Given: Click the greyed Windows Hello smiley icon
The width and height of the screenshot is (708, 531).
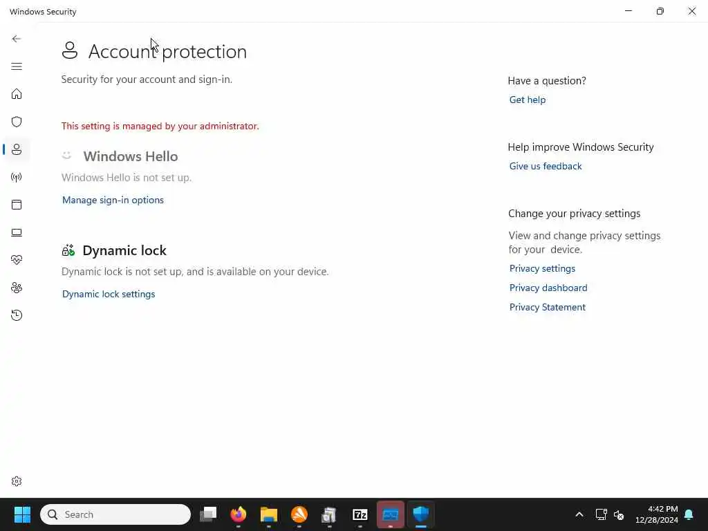Looking at the screenshot, I should (67, 156).
